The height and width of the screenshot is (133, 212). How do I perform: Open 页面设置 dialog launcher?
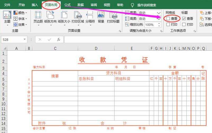120,31
